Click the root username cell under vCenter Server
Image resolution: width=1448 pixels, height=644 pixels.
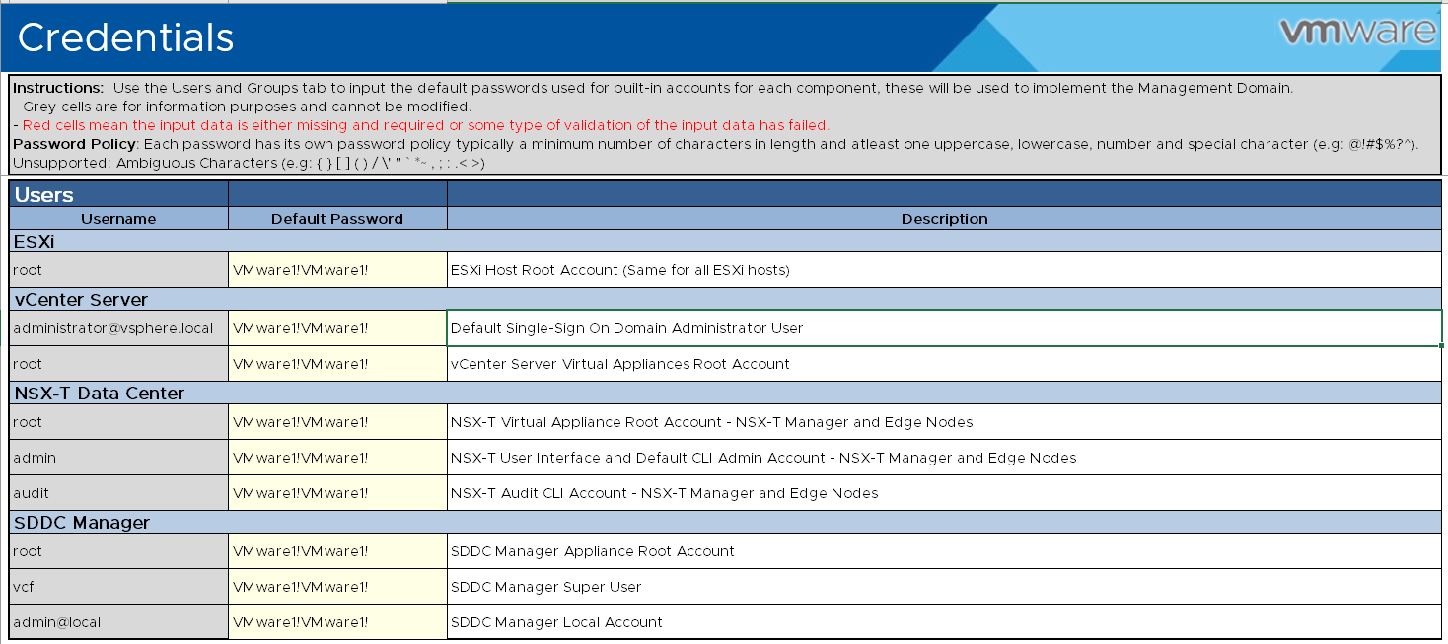point(118,364)
